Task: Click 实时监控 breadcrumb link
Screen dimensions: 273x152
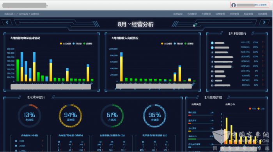Action: tap(23, 14)
